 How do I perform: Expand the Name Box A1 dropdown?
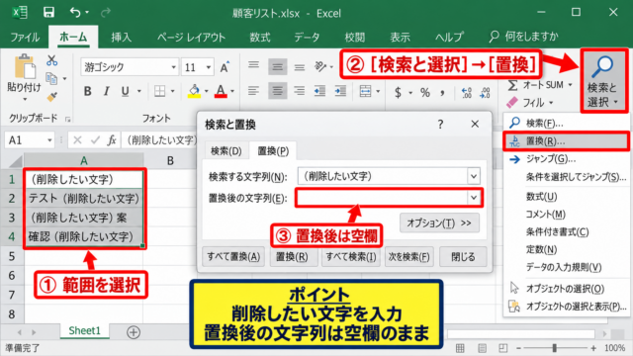tap(49, 140)
